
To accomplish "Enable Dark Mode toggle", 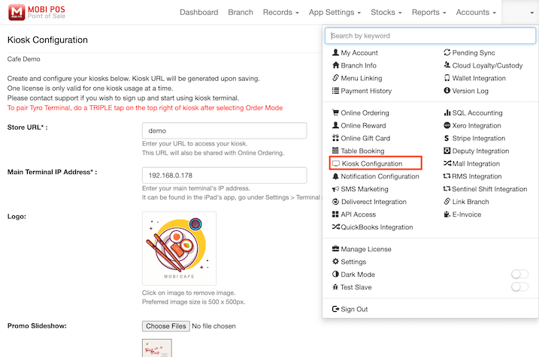I will (519, 274).
